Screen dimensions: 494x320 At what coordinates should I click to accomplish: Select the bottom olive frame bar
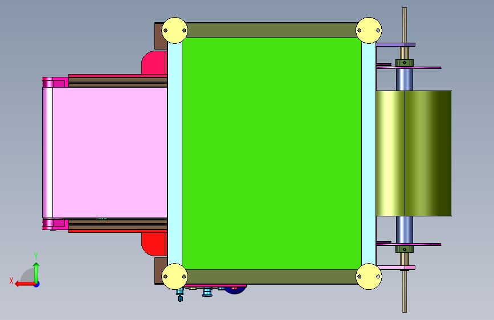pos(272,277)
